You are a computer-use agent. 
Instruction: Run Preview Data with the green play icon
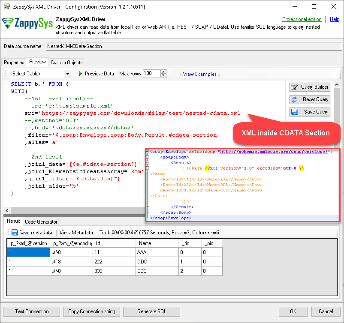pyautogui.click(x=81, y=74)
